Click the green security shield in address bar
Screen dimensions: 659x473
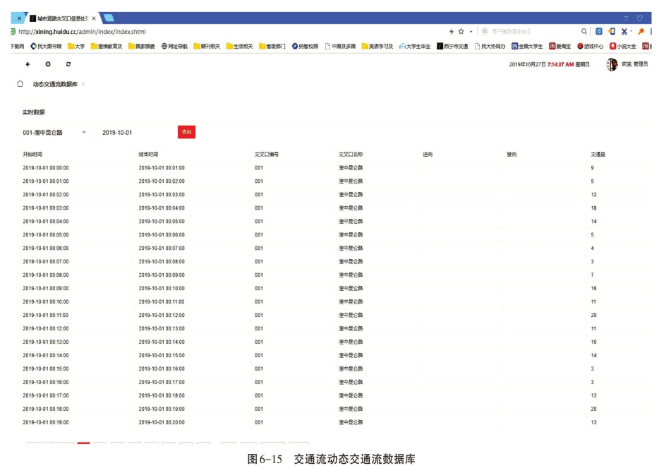pos(13,32)
